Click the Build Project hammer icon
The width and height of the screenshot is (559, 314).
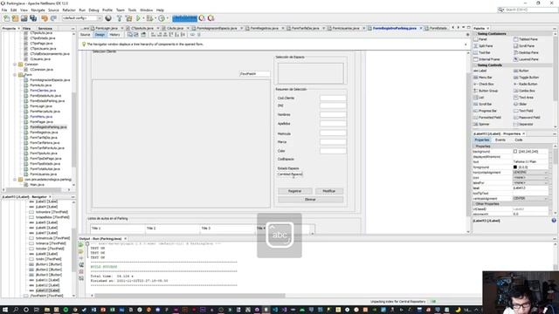pyautogui.click(x=119, y=18)
